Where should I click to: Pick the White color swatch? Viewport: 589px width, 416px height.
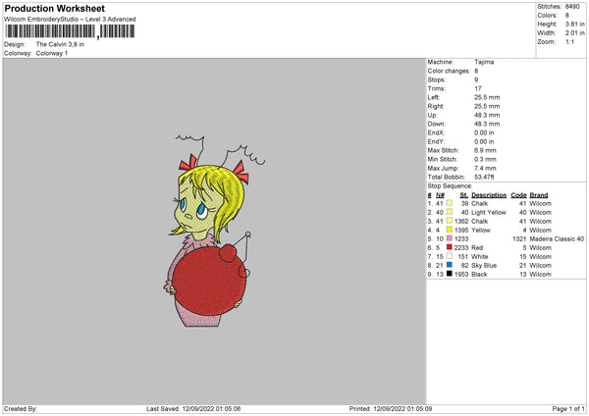(x=450, y=256)
